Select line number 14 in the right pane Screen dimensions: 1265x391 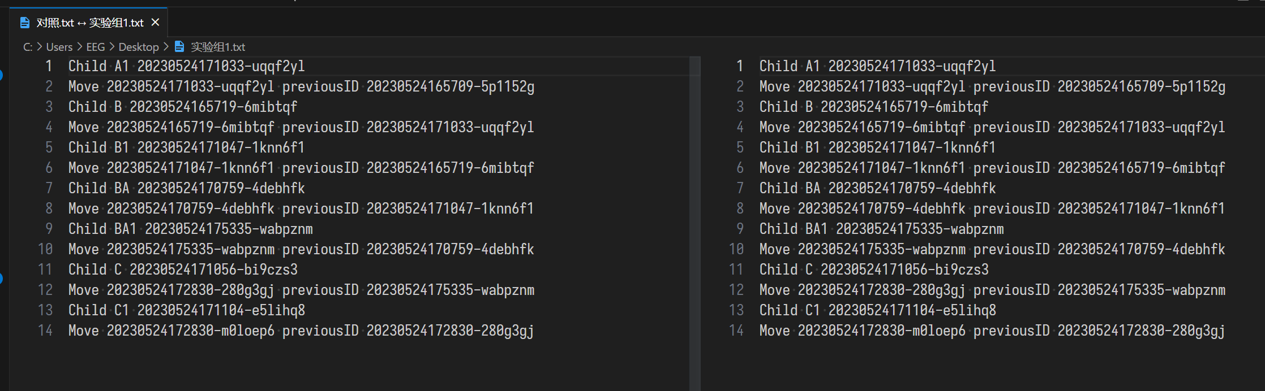736,330
